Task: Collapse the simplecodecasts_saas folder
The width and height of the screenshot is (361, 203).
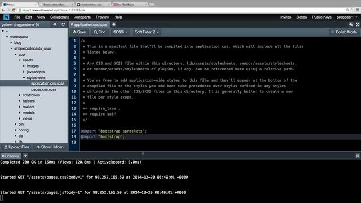Action: 11,48
